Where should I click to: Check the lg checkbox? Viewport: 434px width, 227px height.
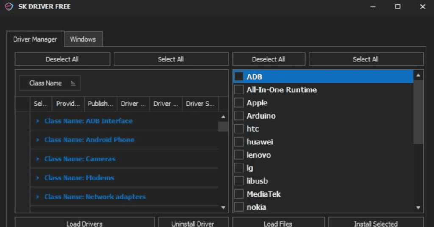[x=239, y=168]
